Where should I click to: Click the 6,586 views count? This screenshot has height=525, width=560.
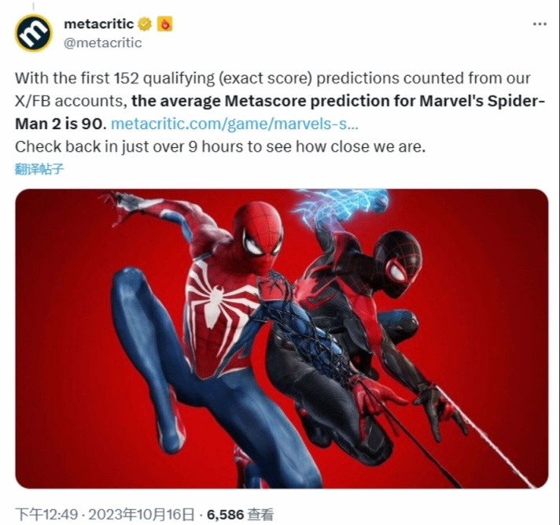[240, 515]
